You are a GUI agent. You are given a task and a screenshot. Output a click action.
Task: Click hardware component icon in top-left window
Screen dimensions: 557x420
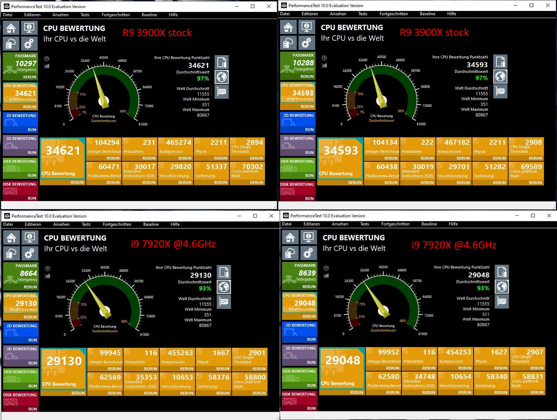[x=222, y=92]
